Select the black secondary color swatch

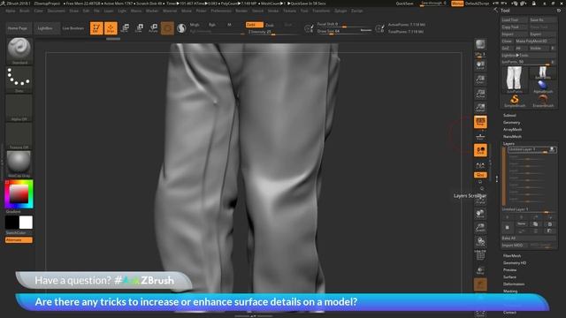[11, 223]
